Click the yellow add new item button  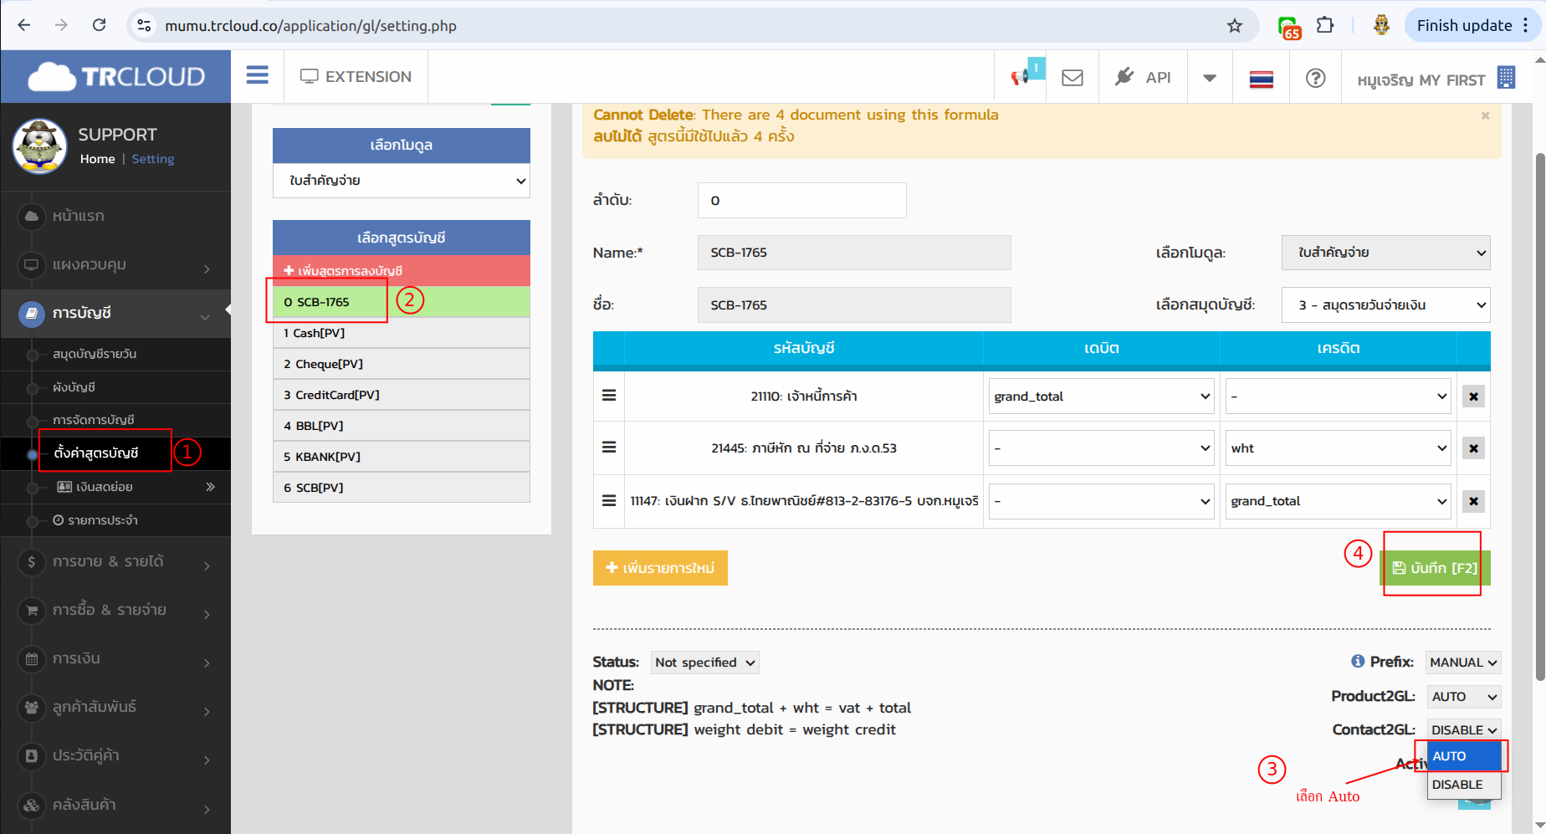pos(660,568)
